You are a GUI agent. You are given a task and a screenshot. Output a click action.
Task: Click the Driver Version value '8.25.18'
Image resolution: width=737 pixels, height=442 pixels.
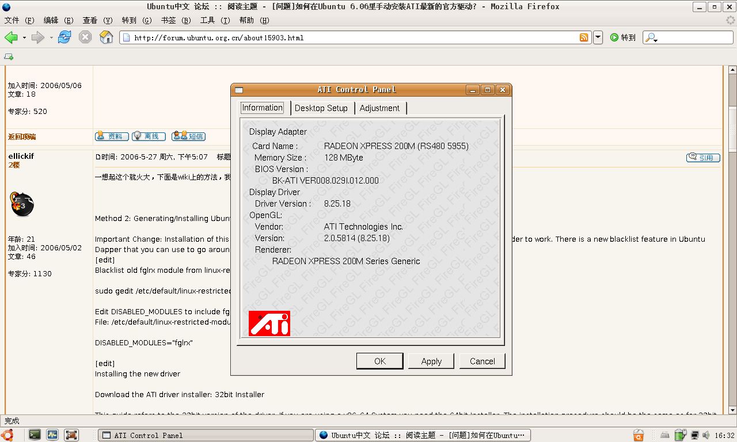click(x=337, y=204)
